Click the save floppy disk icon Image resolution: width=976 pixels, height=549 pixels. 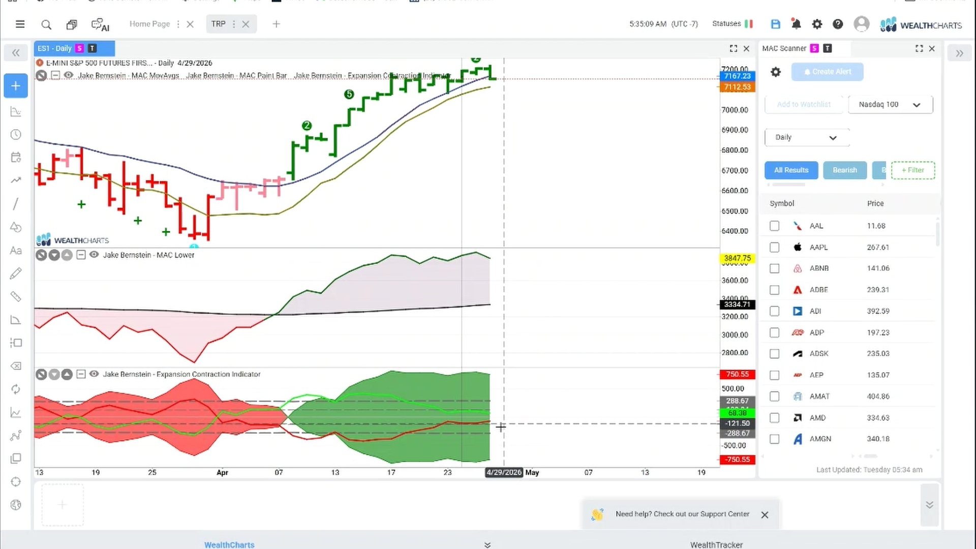click(775, 24)
